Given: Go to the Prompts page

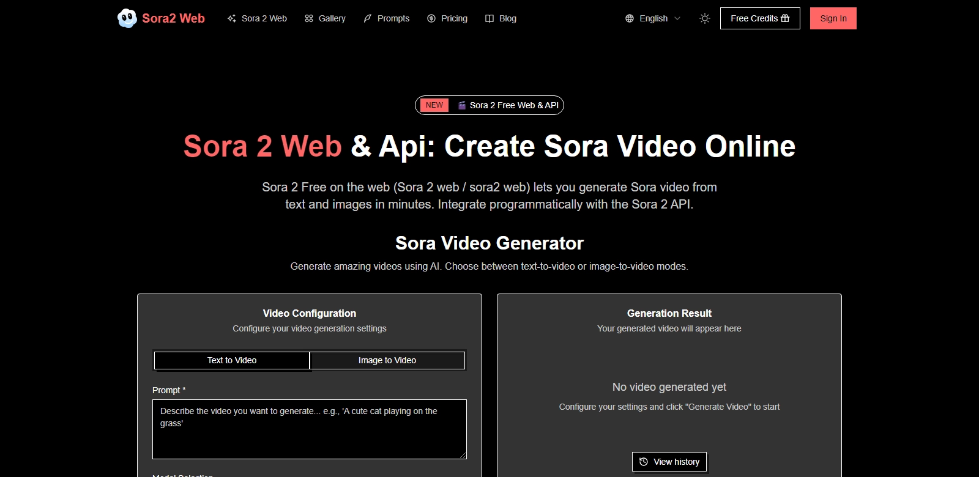Looking at the screenshot, I should (x=386, y=18).
